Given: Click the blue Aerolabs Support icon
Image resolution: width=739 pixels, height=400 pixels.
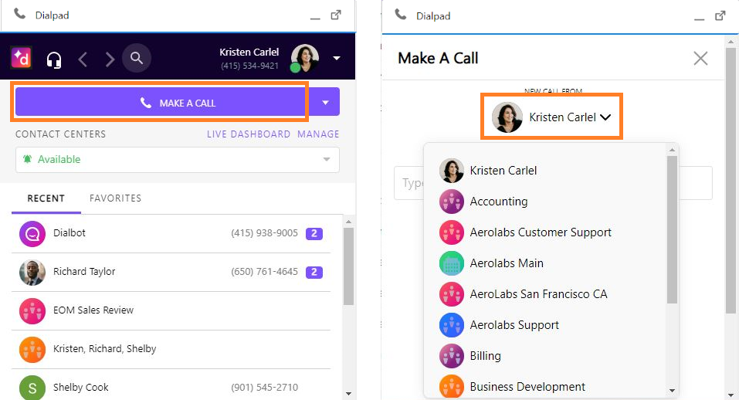Looking at the screenshot, I should pyautogui.click(x=452, y=325).
